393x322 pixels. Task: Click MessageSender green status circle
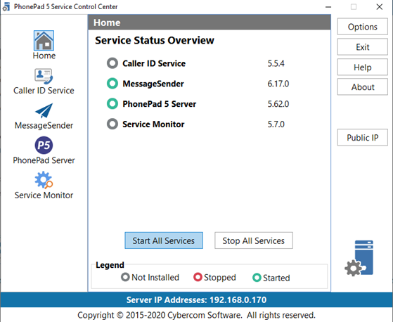(112, 84)
